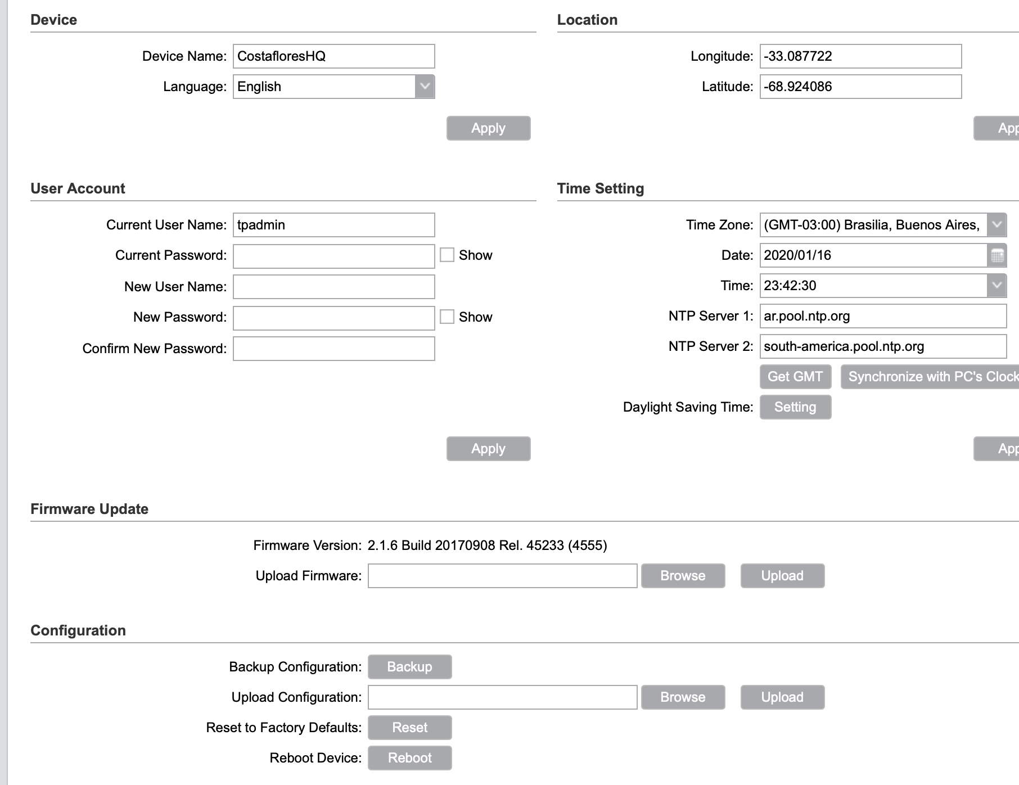This screenshot has width=1019, height=785.
Task: Click Apply in the User Account section
Action: (x=489, y=449)
